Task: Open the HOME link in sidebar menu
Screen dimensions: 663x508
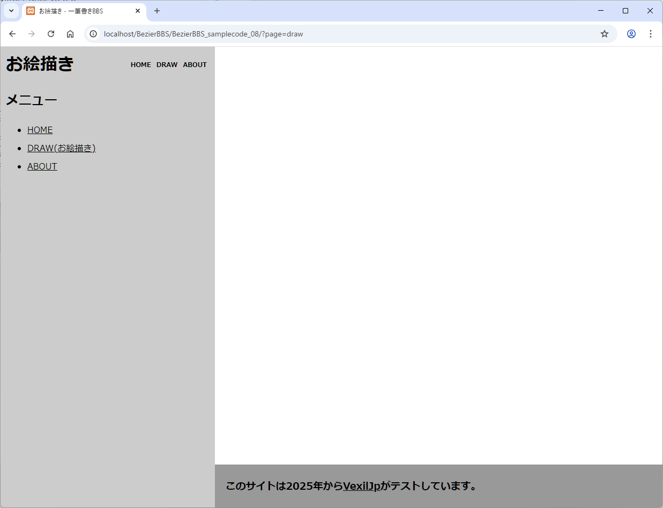Action: click(40, 130)
